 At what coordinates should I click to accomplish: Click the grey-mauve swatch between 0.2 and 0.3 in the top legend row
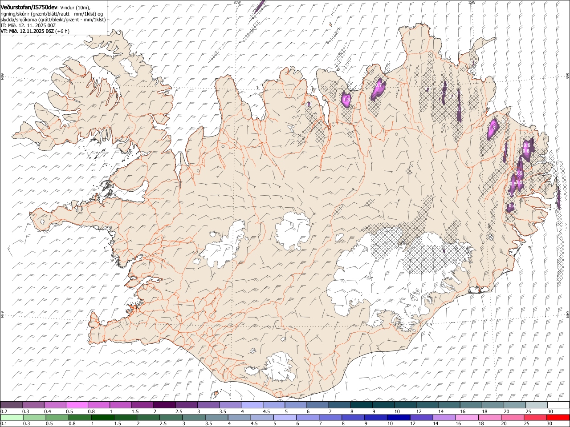(11, 405)
